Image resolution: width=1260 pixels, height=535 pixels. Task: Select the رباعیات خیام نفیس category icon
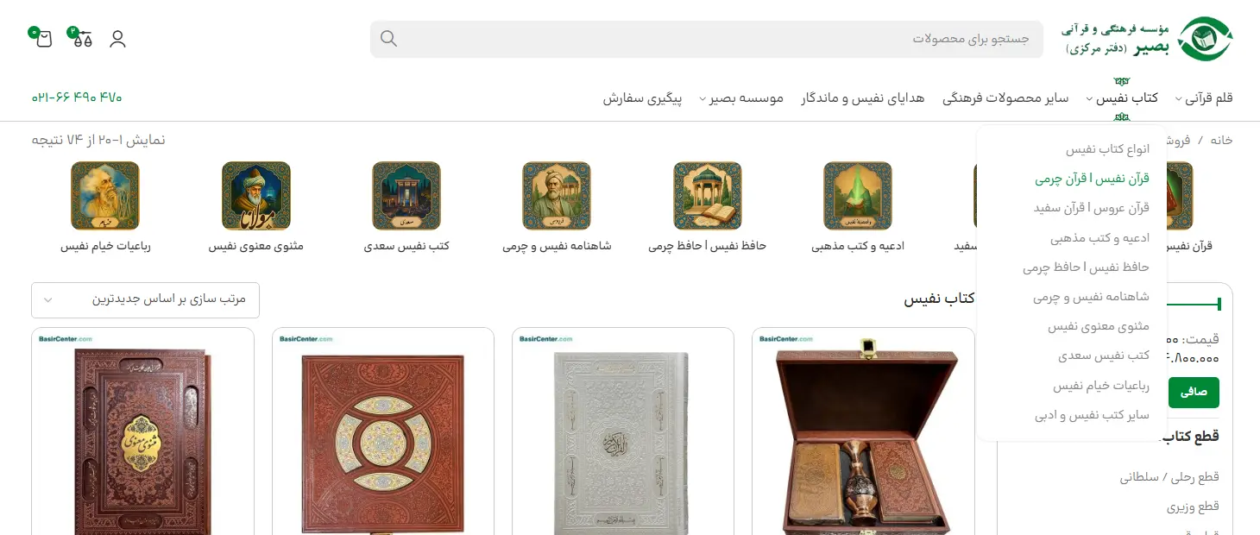click(x=105, y=197)
